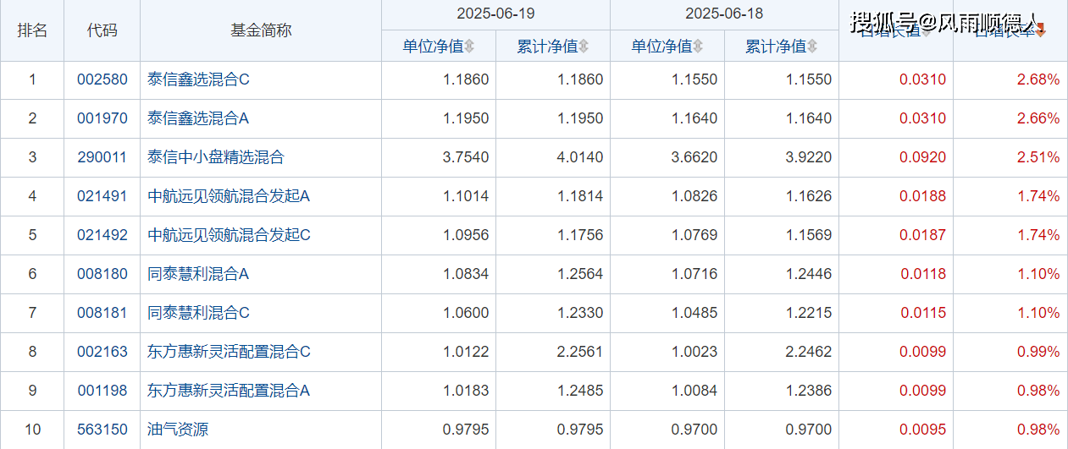Open 中航远见领航混合发起A fund page
This screenshot has width=1068, height=449.
(x=230, y=196)
